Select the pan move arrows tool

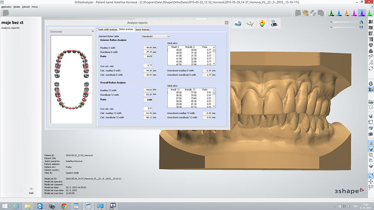coord(371,182)
